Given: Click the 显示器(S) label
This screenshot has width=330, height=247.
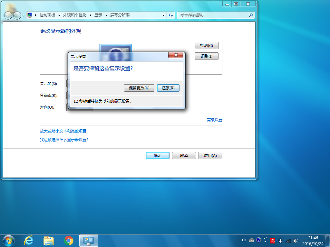Looking at the screenshot, I should [49, 84].
